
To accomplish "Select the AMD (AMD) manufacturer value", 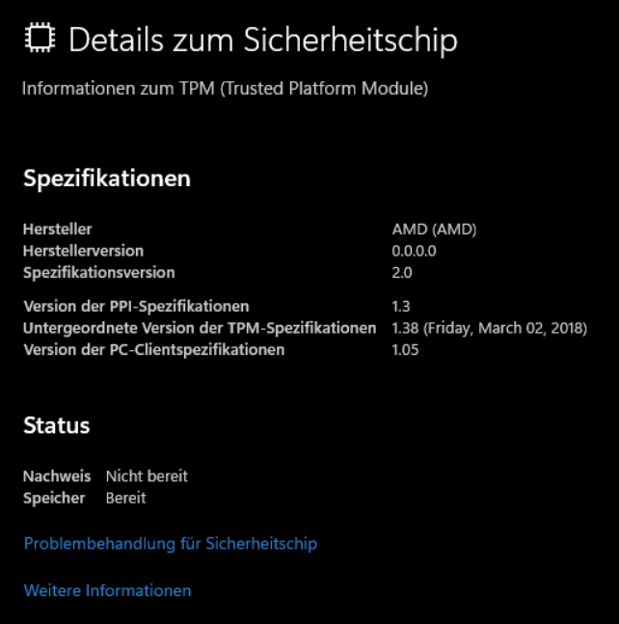I will pos(434,229).
